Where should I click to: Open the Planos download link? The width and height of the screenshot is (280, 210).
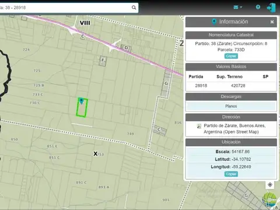pyautogui.click(x=231, y=106)
